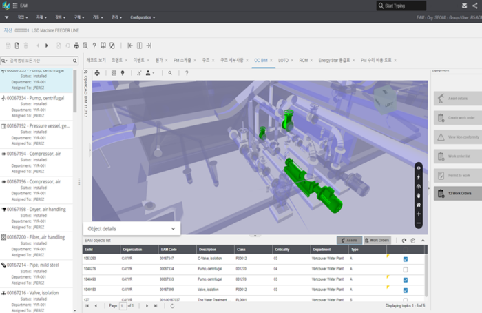Open the 관리 menu dropdown
Screen dimensions: 482x313
[x=116, y=17]
